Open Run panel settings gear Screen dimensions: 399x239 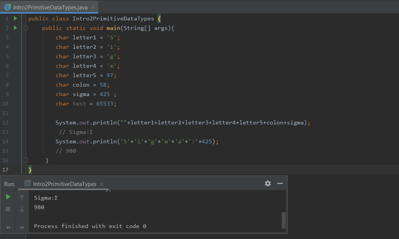point(268,184)
